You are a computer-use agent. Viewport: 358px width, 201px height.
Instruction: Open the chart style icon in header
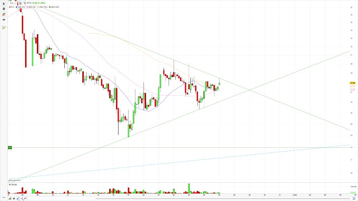(x=20, y=3)
